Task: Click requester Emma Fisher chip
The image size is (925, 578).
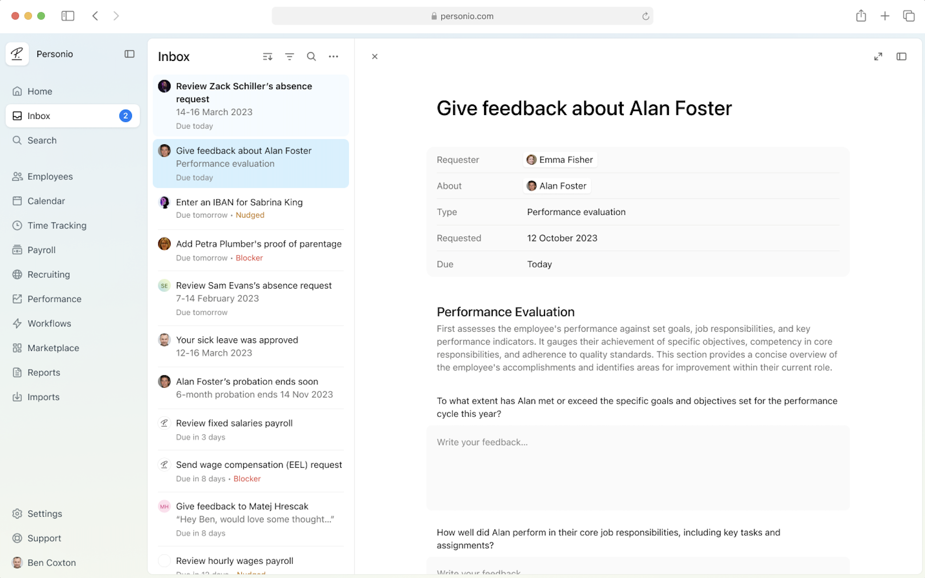Action: point(560,160)
